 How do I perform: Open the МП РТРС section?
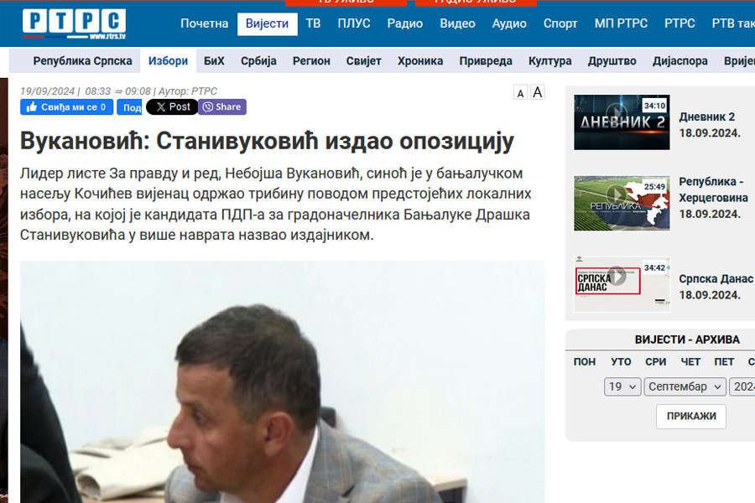(x=621, y=23)
